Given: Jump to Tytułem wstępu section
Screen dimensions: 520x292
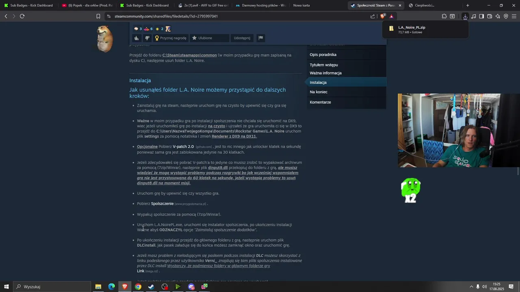Looking at the screenshot, I should coord(324,65).
